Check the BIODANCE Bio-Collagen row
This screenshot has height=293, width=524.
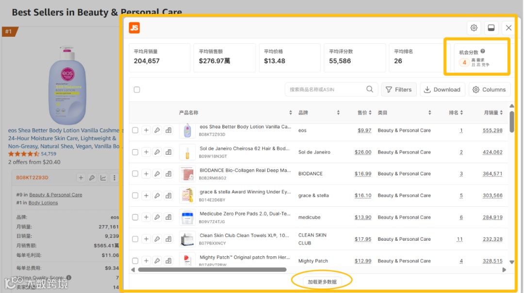(135, 173)
